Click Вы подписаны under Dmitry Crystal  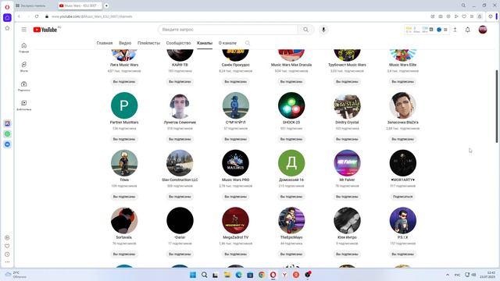(347, 139)
